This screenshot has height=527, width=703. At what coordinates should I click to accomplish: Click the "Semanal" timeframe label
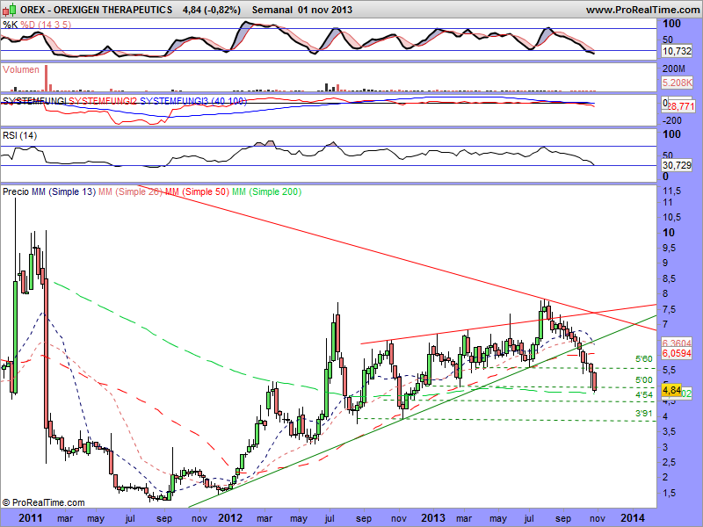coord(273,10)
